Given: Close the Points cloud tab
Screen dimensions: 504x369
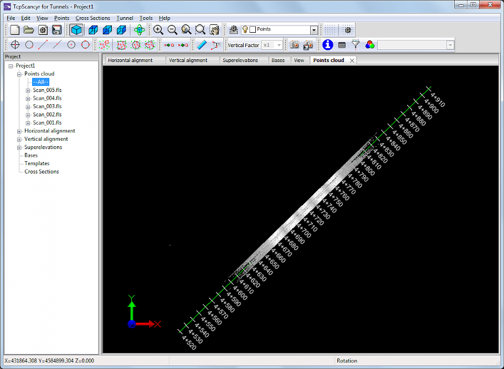Looking at the screenshot, I should (352, 60).
